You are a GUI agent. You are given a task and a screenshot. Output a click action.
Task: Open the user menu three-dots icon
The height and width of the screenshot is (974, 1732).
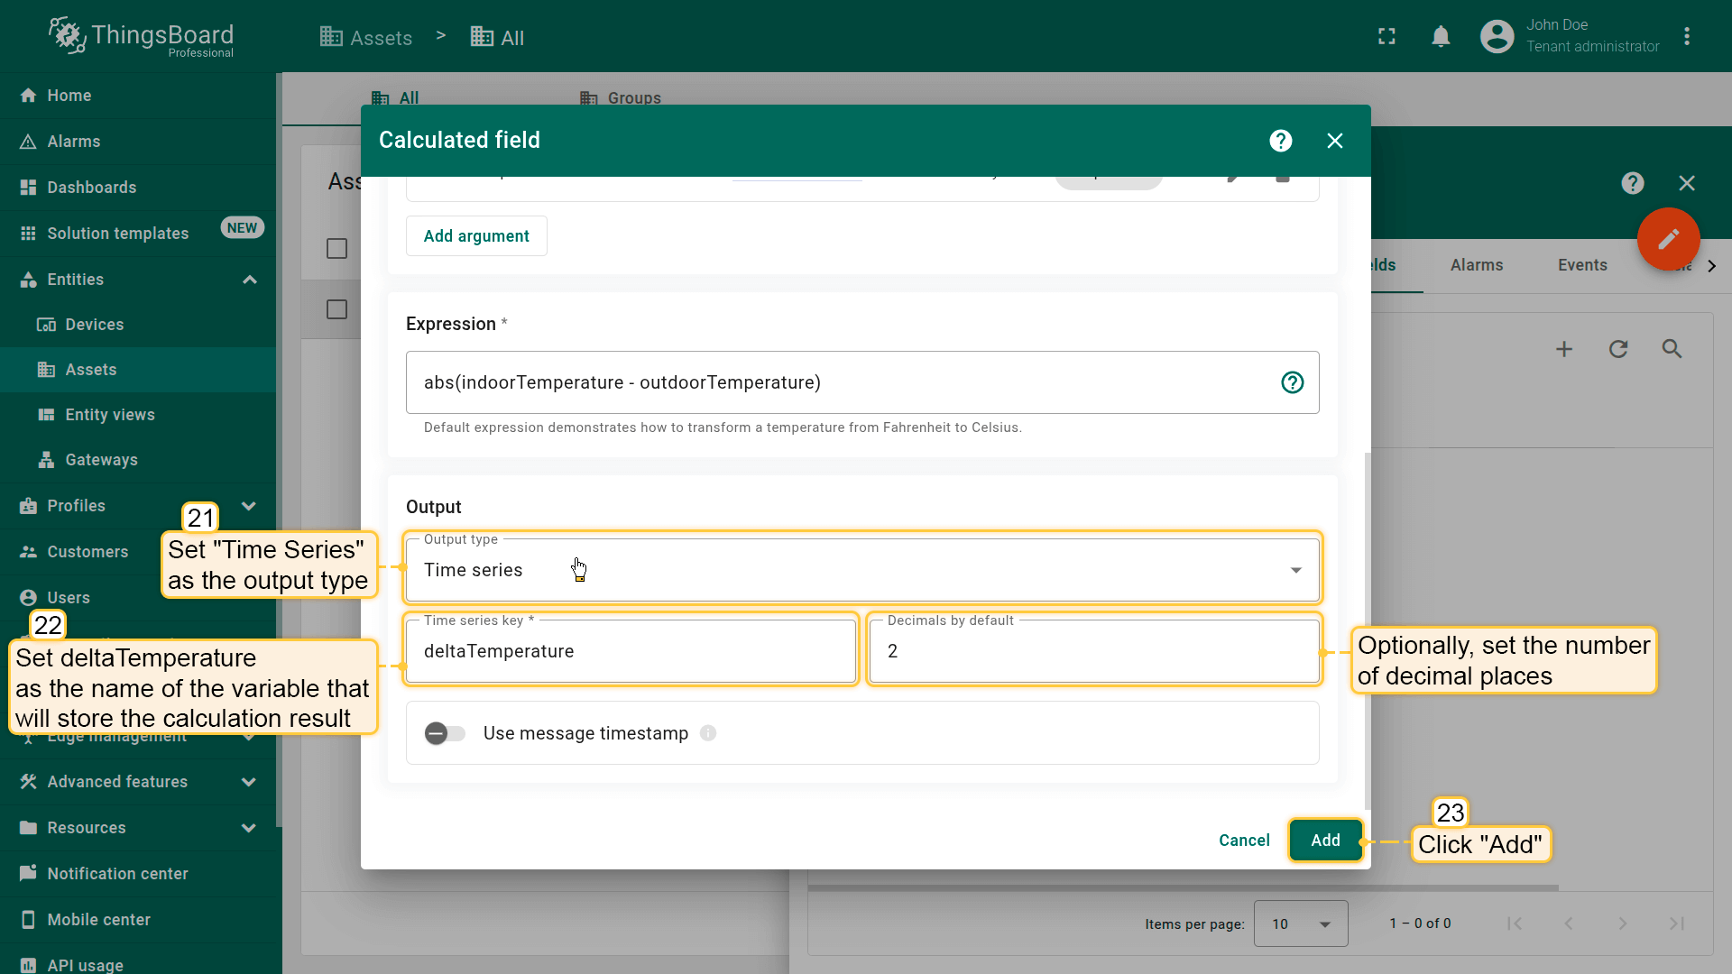point(1687,37)
